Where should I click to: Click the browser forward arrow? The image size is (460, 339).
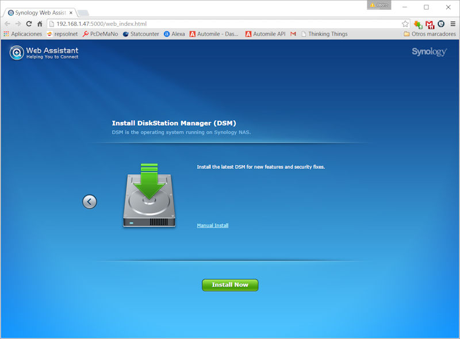(x=18, y=24)
